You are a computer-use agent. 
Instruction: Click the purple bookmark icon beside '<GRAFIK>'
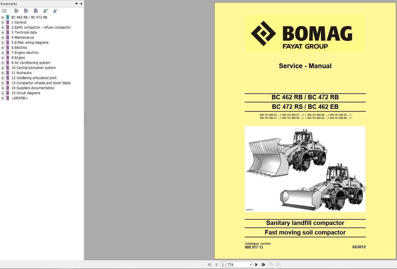(x=8, y=98)
